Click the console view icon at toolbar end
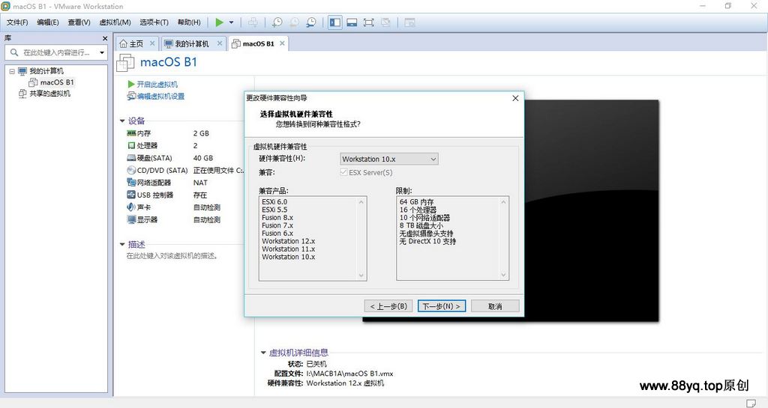768x408 pixels. coord(409,22)
